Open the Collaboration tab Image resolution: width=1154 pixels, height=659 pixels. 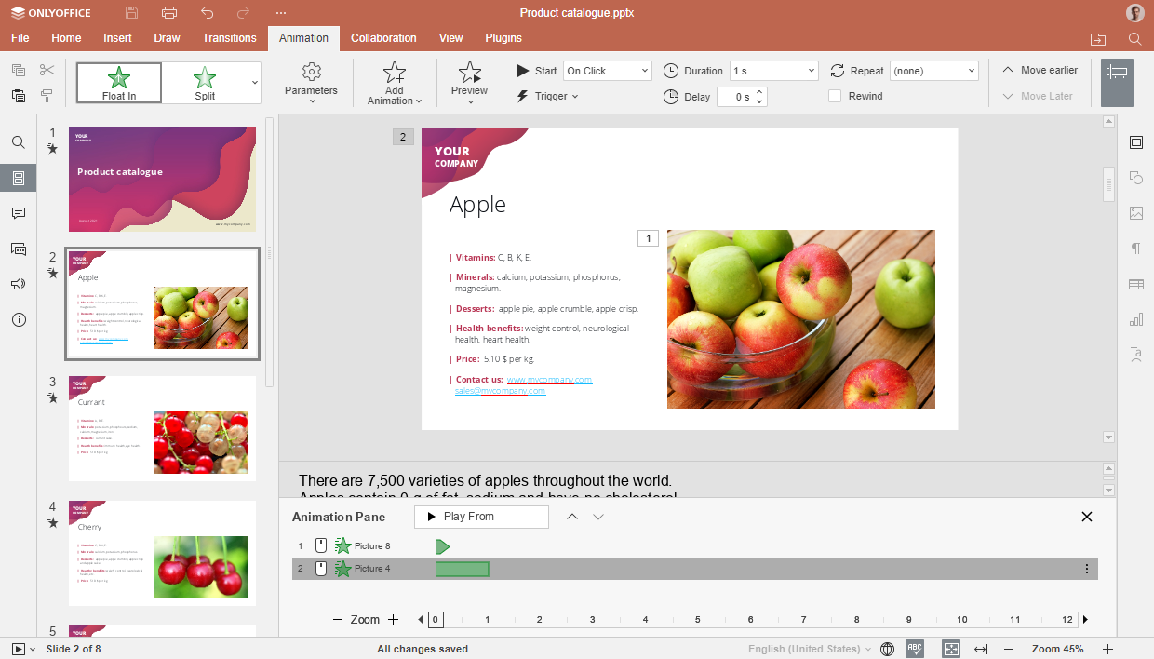tap(383, 38)
